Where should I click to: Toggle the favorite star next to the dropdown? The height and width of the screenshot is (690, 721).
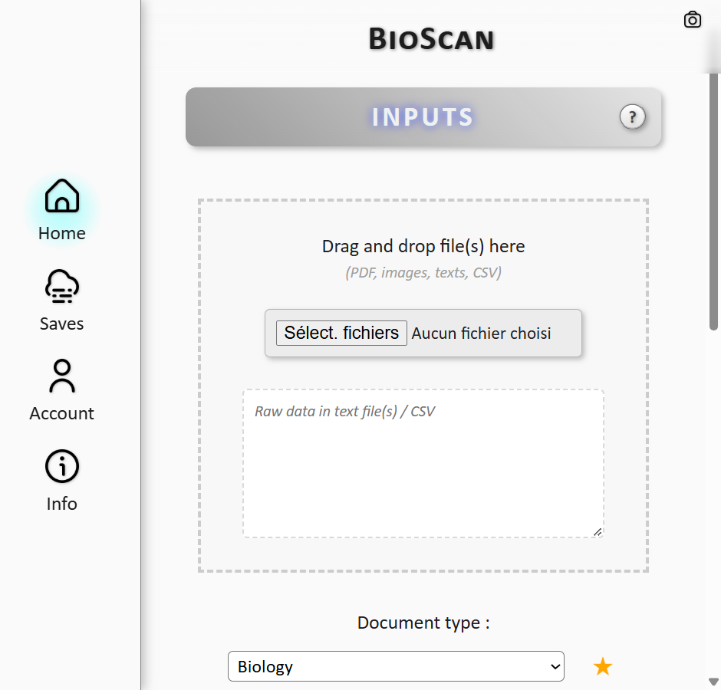[x=603, y=666]
